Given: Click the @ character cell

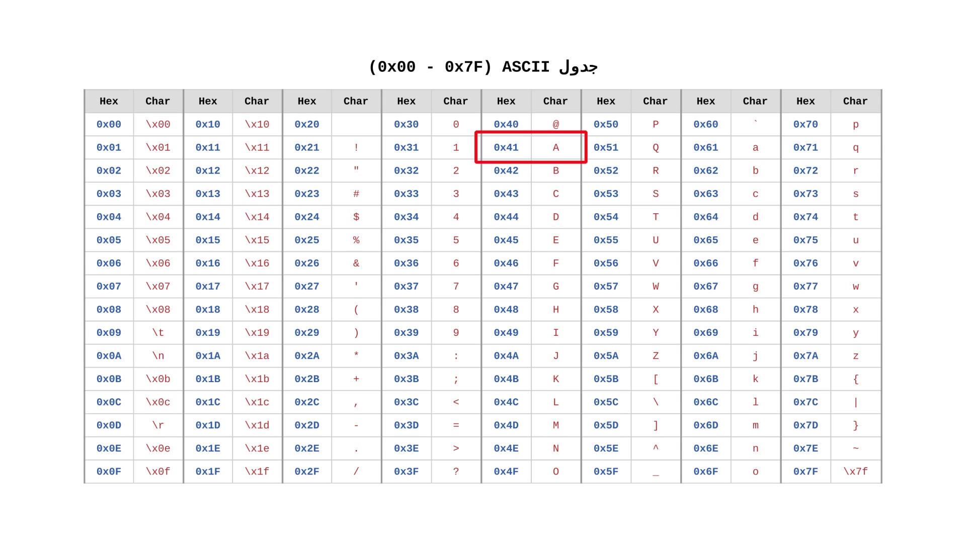Looking at the screenshot, I should pyautogui.click(x=555, y=124).
